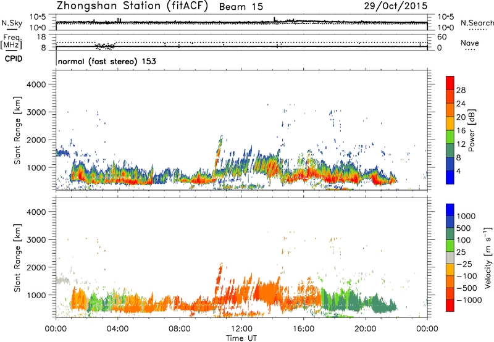The image size is (494, 342).
Task: Click the 'Time UT' axis label
Action: tap(241, 338)
